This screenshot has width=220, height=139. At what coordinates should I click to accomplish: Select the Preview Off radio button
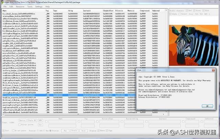(38, 131)
